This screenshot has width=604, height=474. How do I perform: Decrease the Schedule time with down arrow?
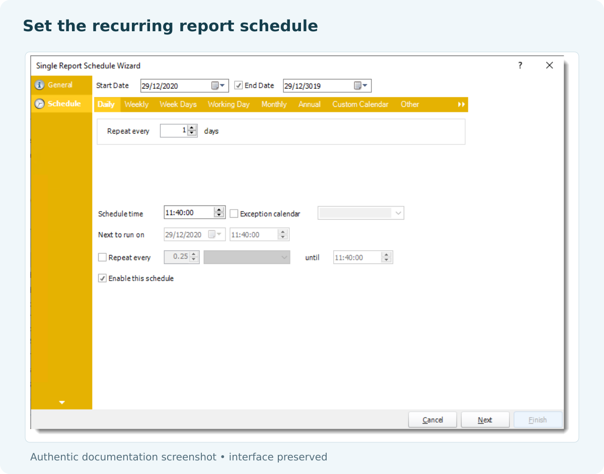219,215
